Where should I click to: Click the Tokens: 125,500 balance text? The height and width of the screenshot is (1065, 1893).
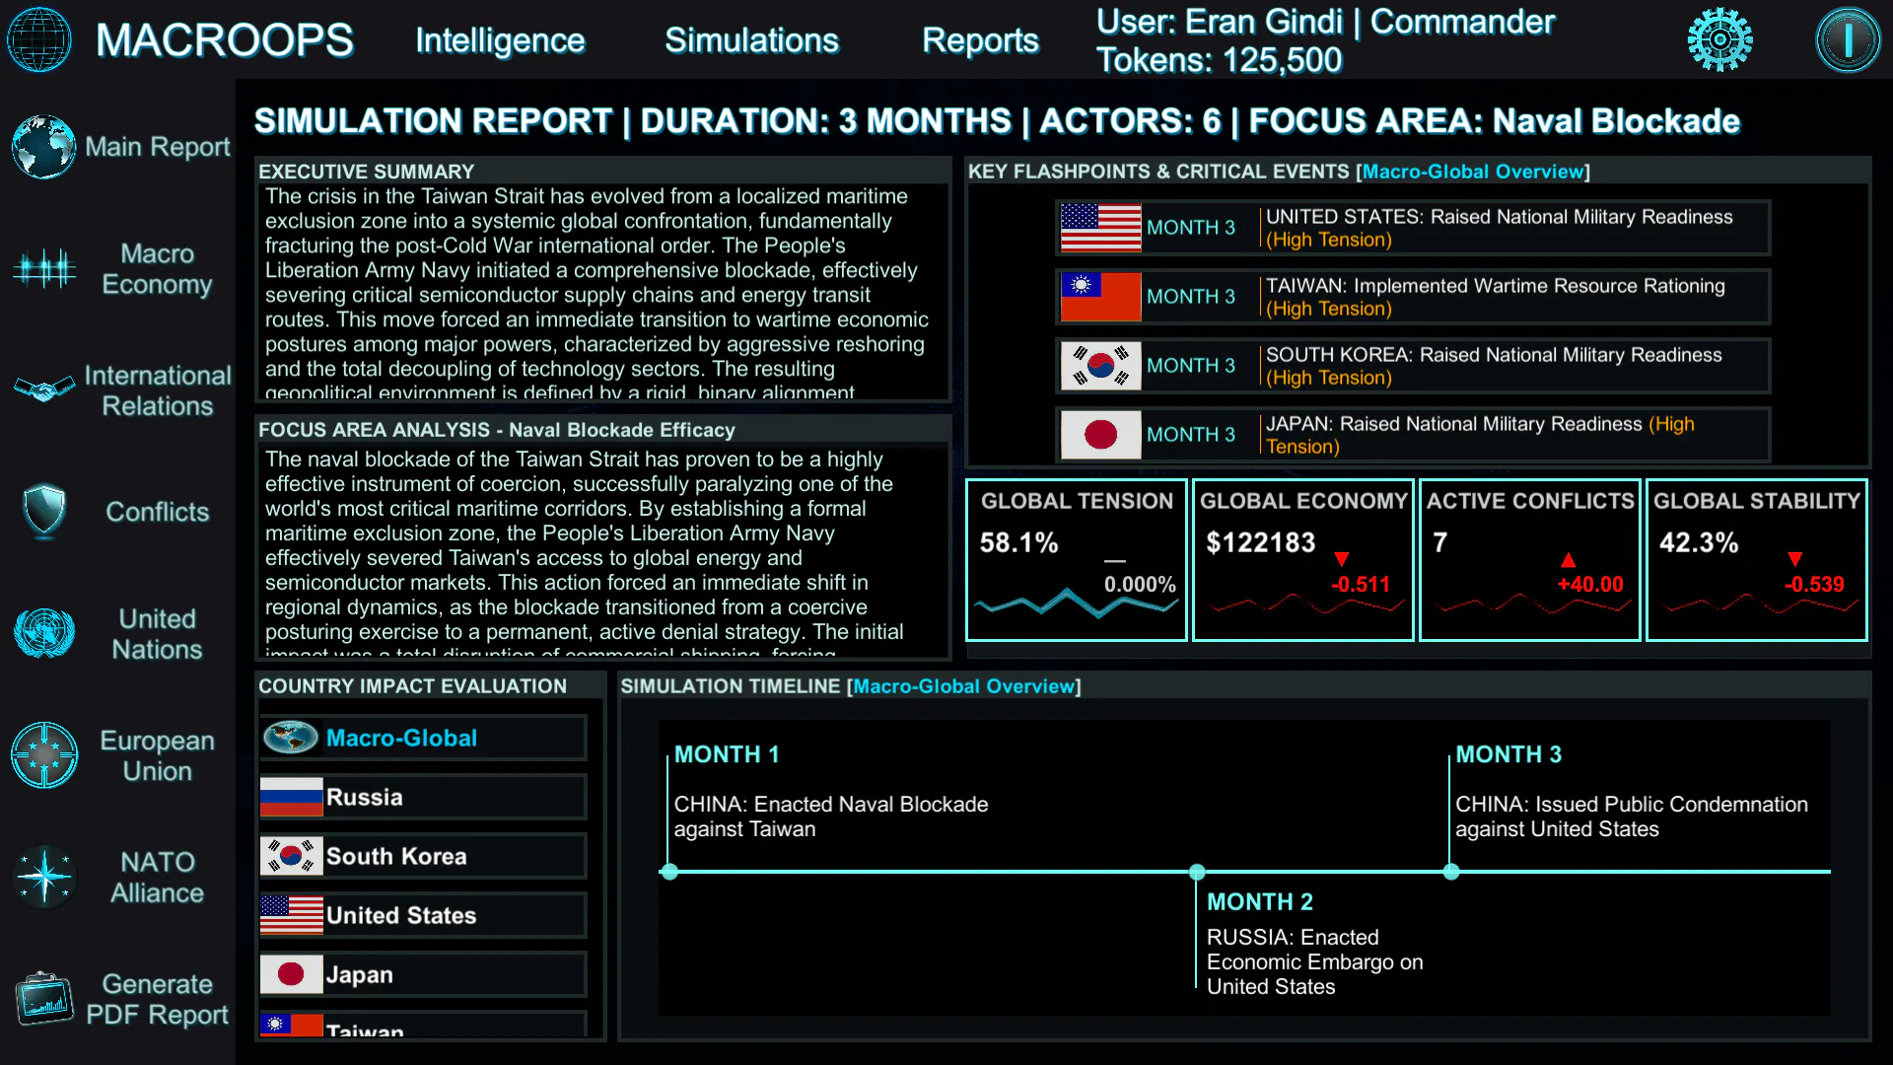pos(1219,60)
